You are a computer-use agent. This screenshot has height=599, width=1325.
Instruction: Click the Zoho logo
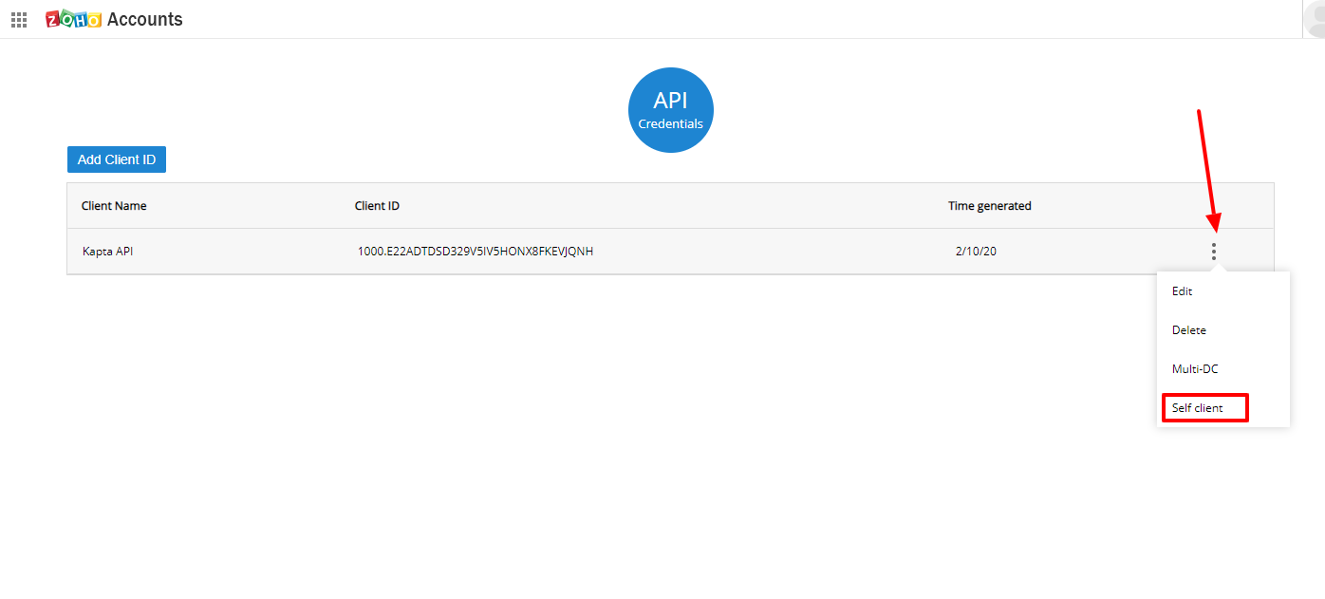point(73,19)
